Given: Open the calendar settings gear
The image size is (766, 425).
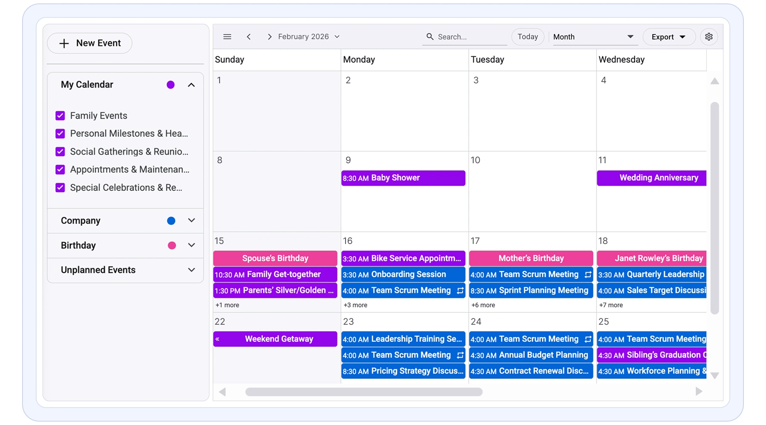Looking at the screenshot, I should pyautogui.click(x=709, y=37).
